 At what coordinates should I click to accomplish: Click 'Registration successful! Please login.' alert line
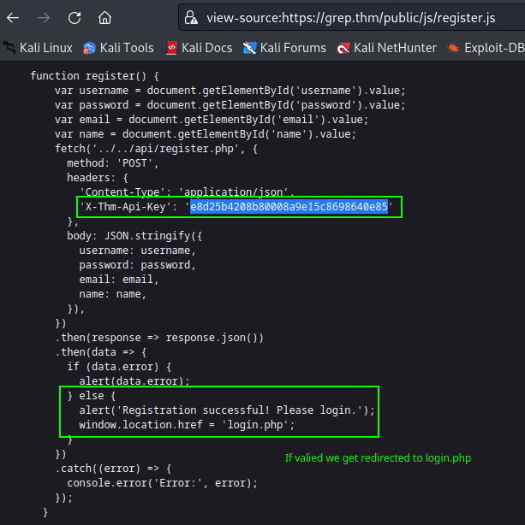tap(227, 410)
